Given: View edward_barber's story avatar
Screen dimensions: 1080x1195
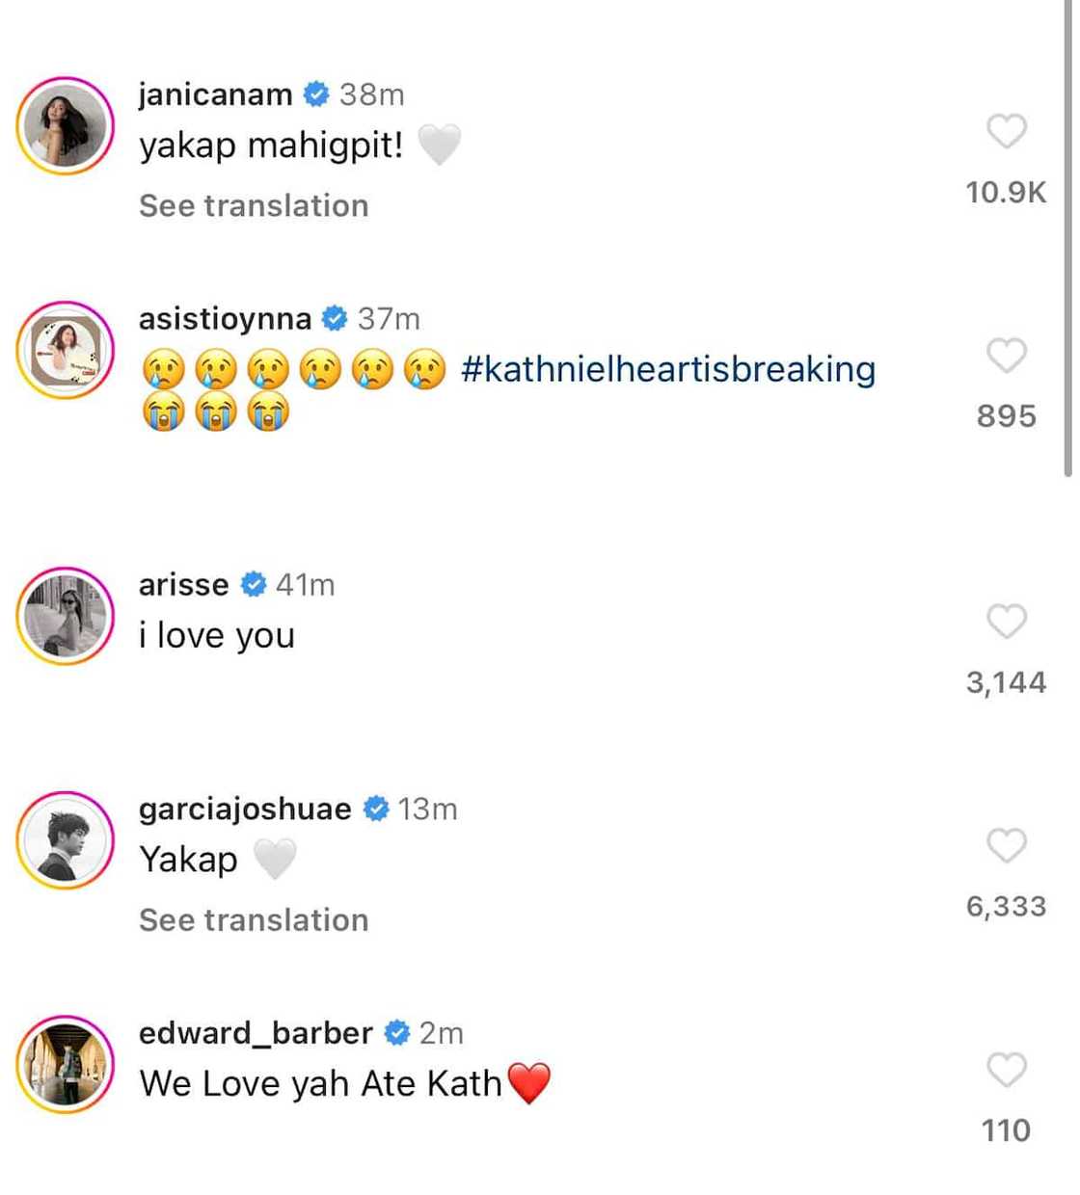Looking at the screenshot, I should [x=66, y=1064].
